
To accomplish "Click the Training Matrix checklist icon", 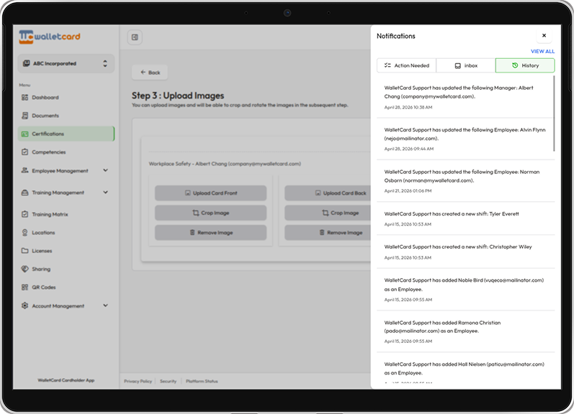I will (24, 214).
